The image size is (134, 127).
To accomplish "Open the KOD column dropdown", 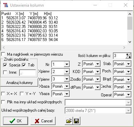I will pos(97,72).
